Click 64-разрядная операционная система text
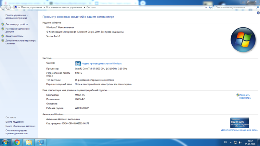This screenshot has height=146, width=260. [94, 80]
